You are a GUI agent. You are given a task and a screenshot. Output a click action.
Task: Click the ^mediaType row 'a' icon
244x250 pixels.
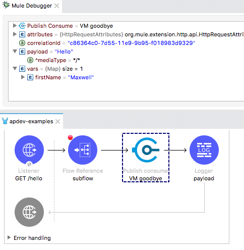tap(30, 60)
